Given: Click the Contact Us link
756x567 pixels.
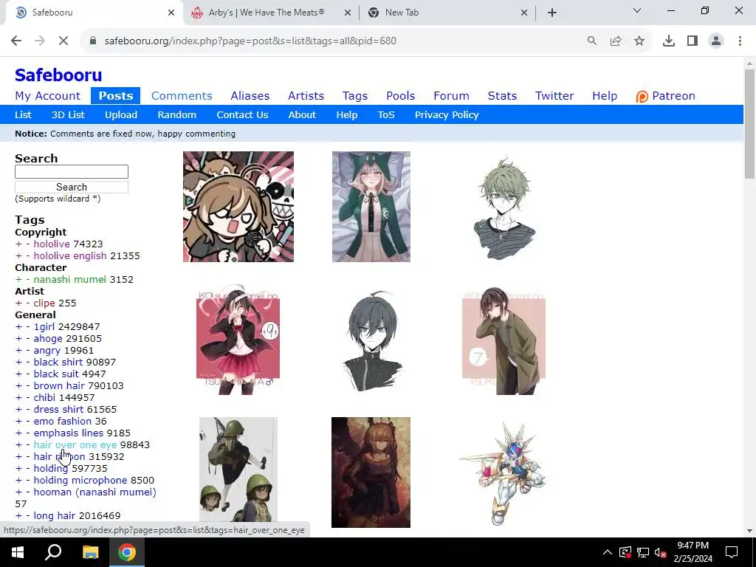Looking at the screenshot, I should [242, 114].
